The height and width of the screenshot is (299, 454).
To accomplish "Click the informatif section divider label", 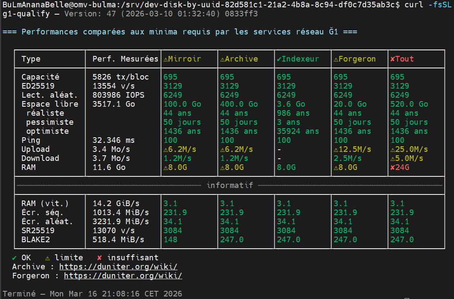I will point(230,185).
